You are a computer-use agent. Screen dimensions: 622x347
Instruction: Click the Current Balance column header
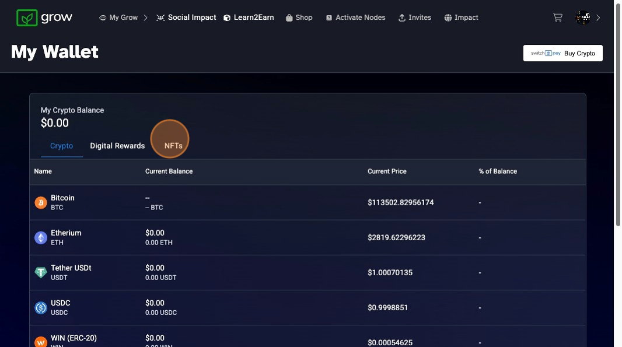point(169,171)
